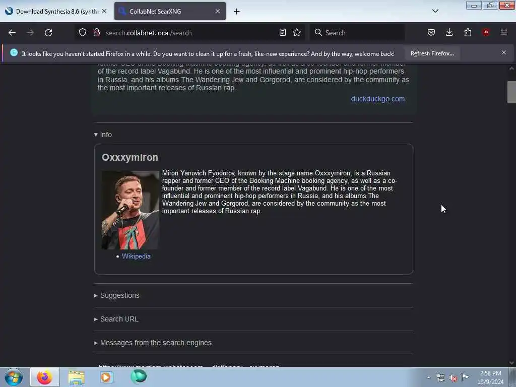Toggle reader view icon in address bar

[282, 32]
